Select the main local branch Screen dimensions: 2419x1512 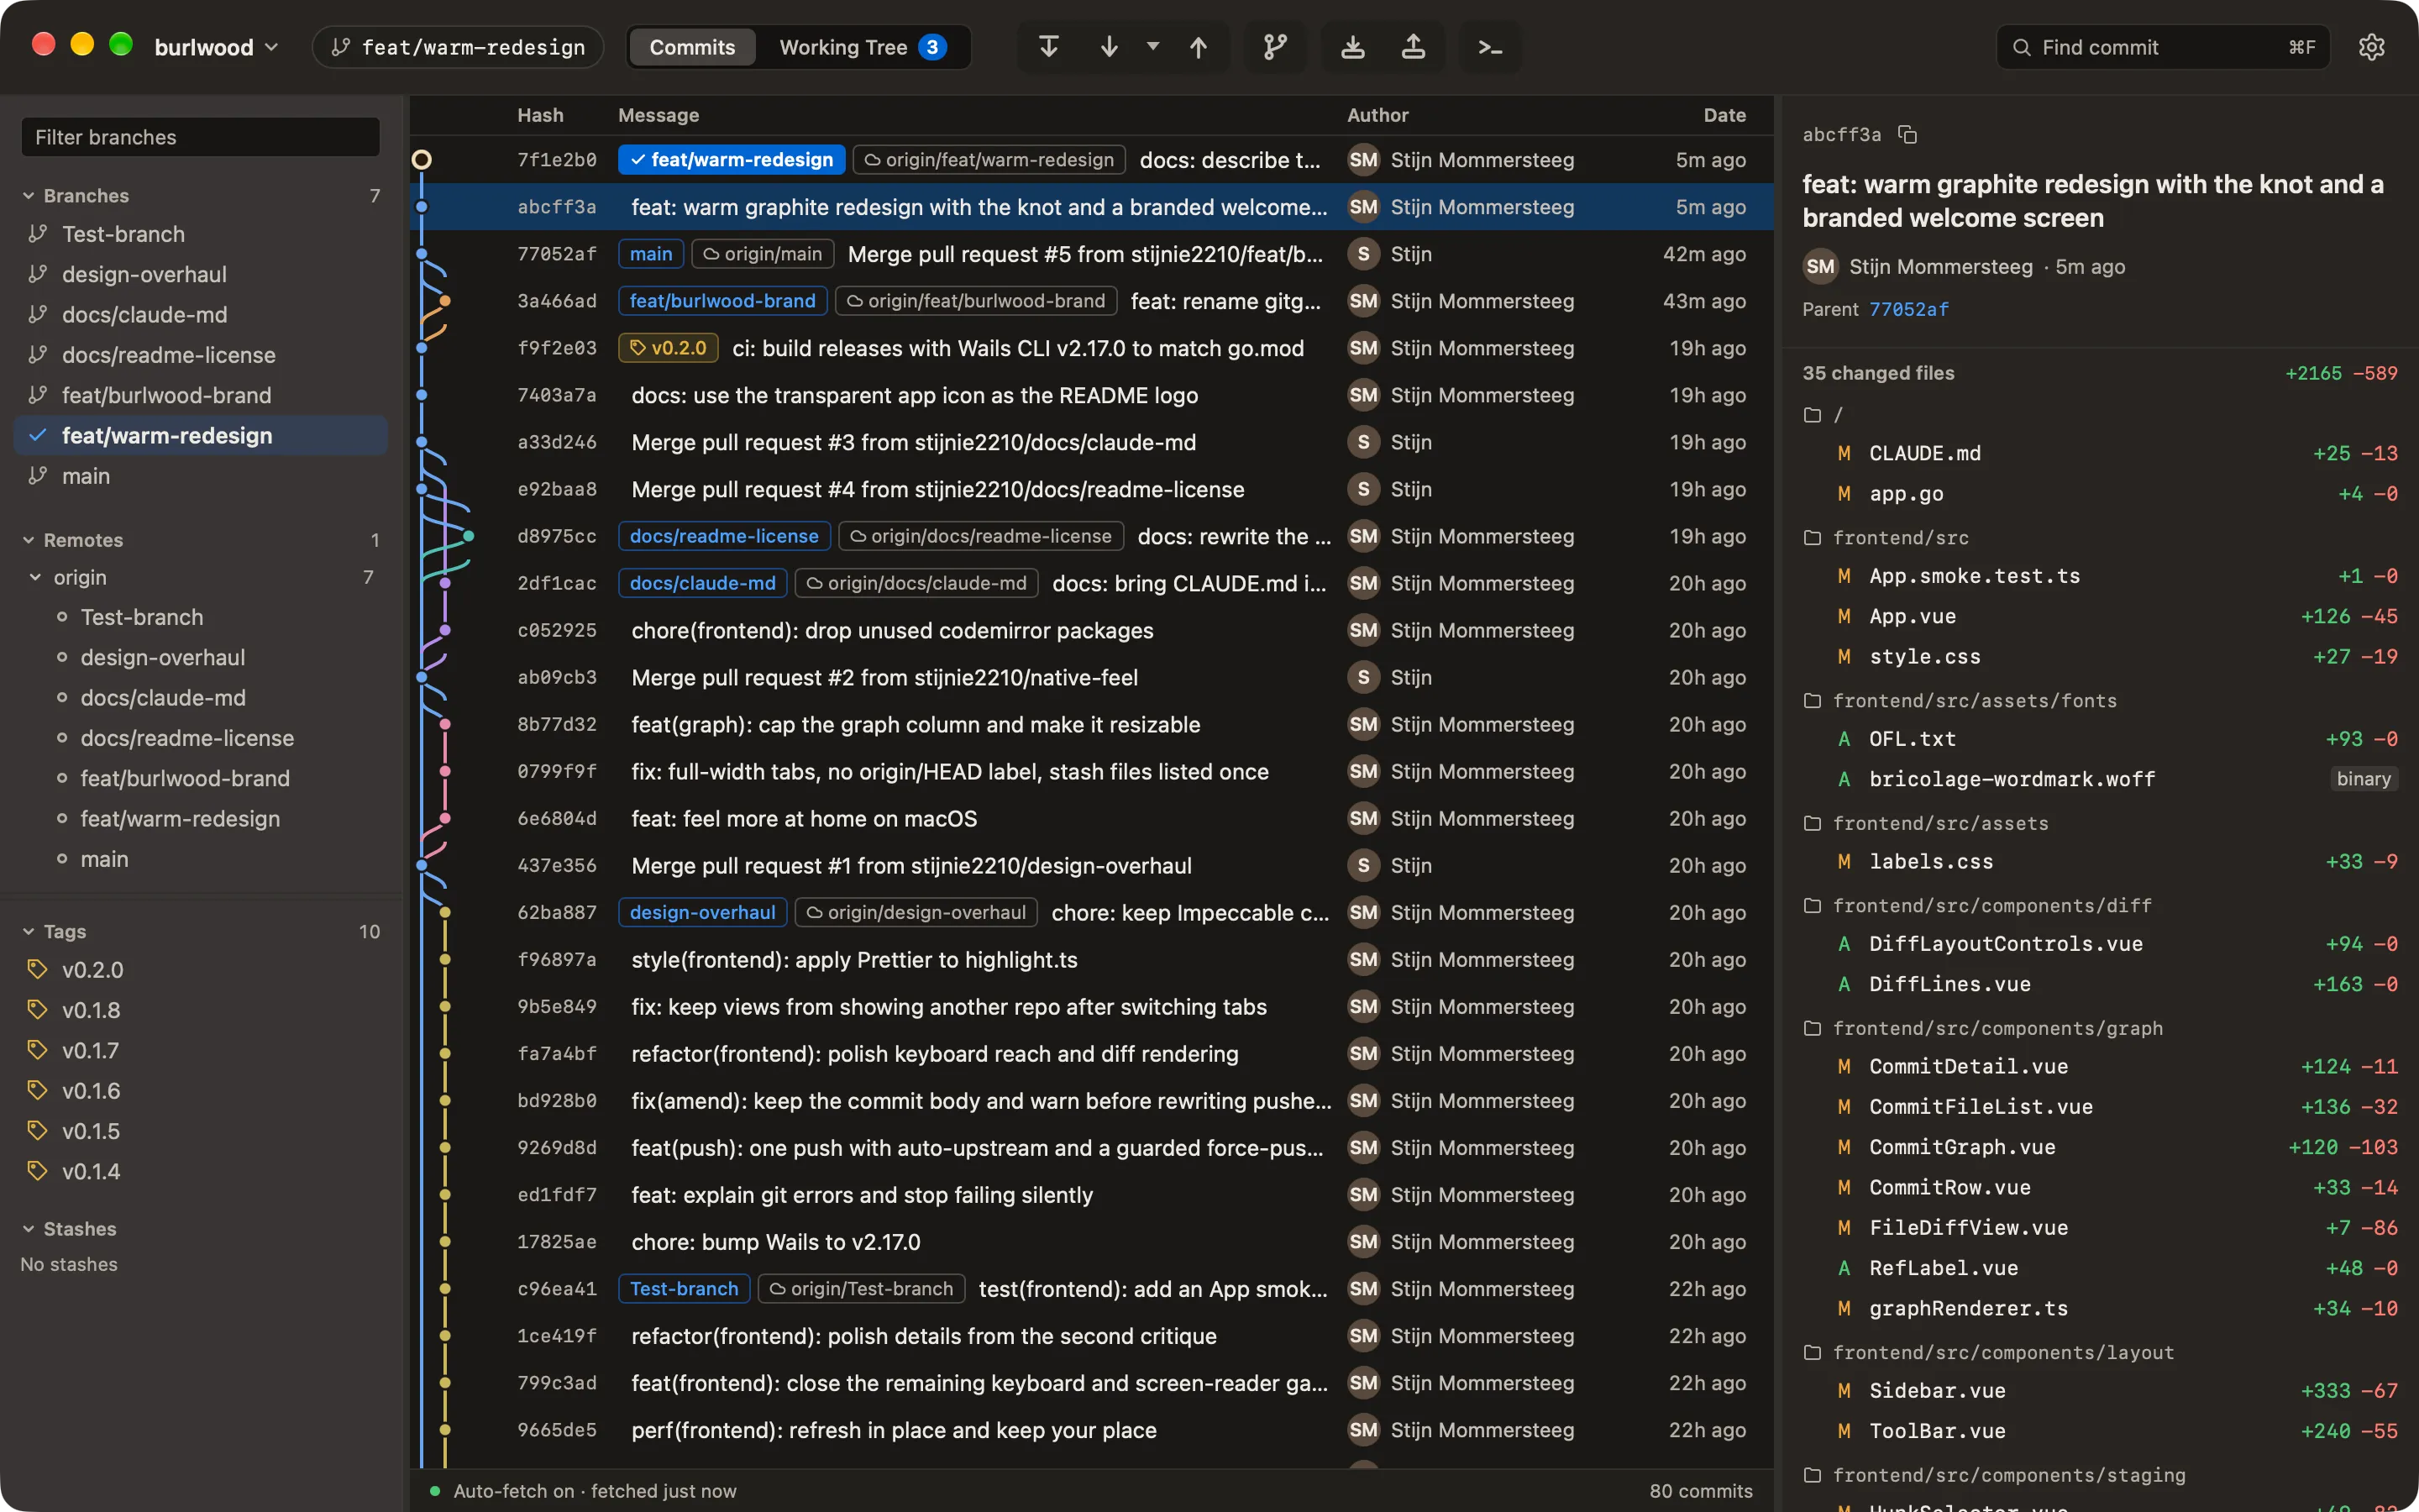200,475
